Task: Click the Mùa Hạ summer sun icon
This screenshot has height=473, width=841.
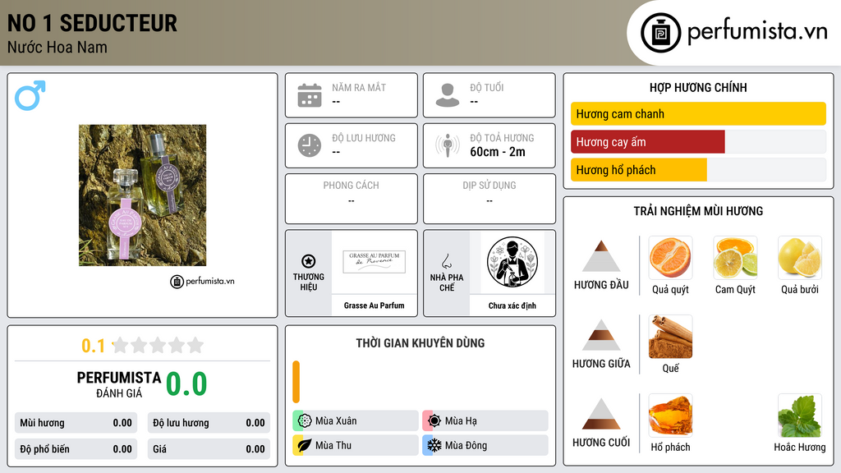Action: pyautogui.click(x=434, y=421)
